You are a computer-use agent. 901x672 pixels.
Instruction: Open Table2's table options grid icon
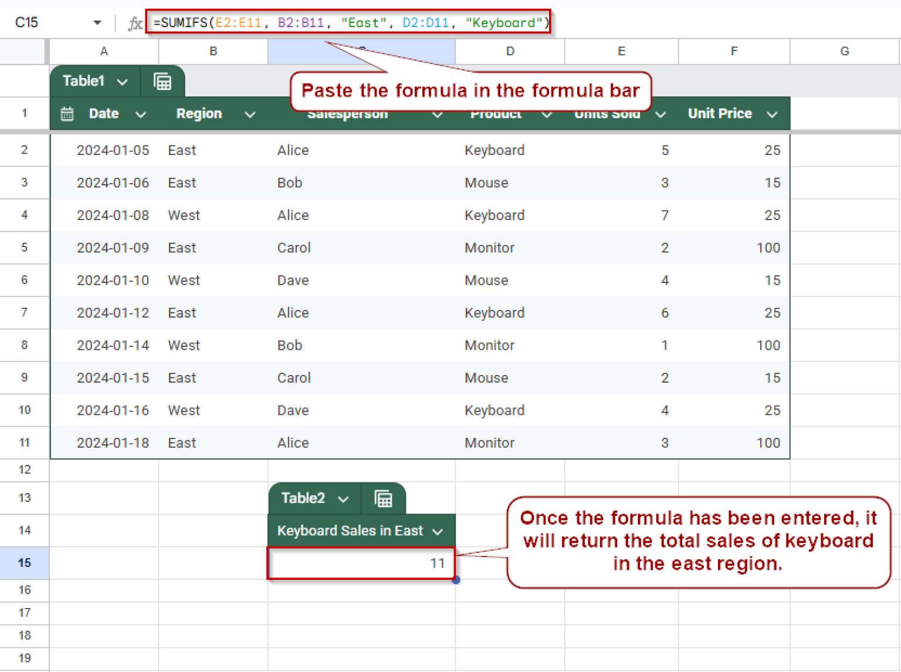[x=384, y=498]
